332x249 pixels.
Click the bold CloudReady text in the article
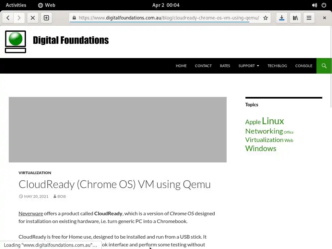point(108,213)
